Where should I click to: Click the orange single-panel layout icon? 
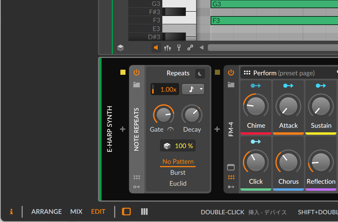tap(126, 212)
